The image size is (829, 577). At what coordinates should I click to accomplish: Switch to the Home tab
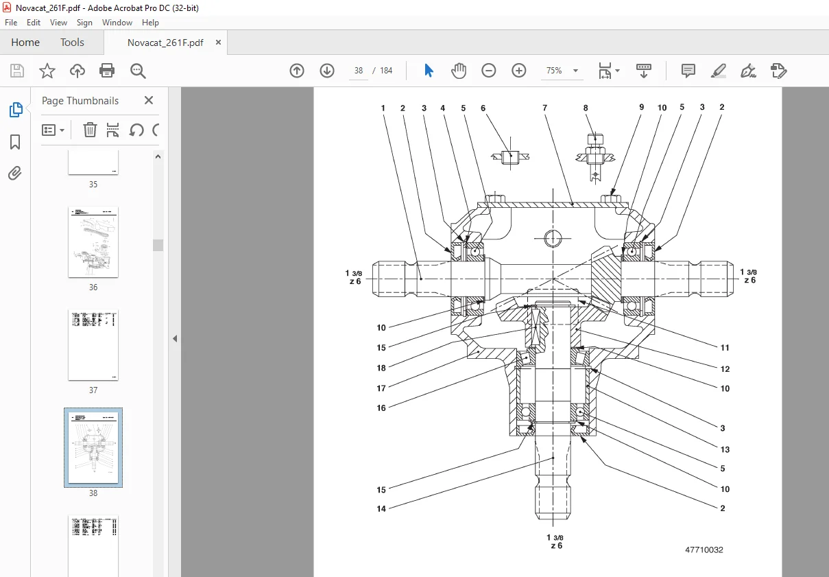click(25, 43)
